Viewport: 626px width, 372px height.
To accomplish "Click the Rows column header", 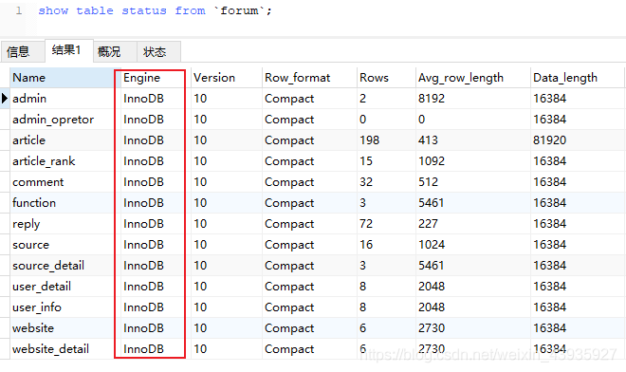I will (x=386, y=78).
